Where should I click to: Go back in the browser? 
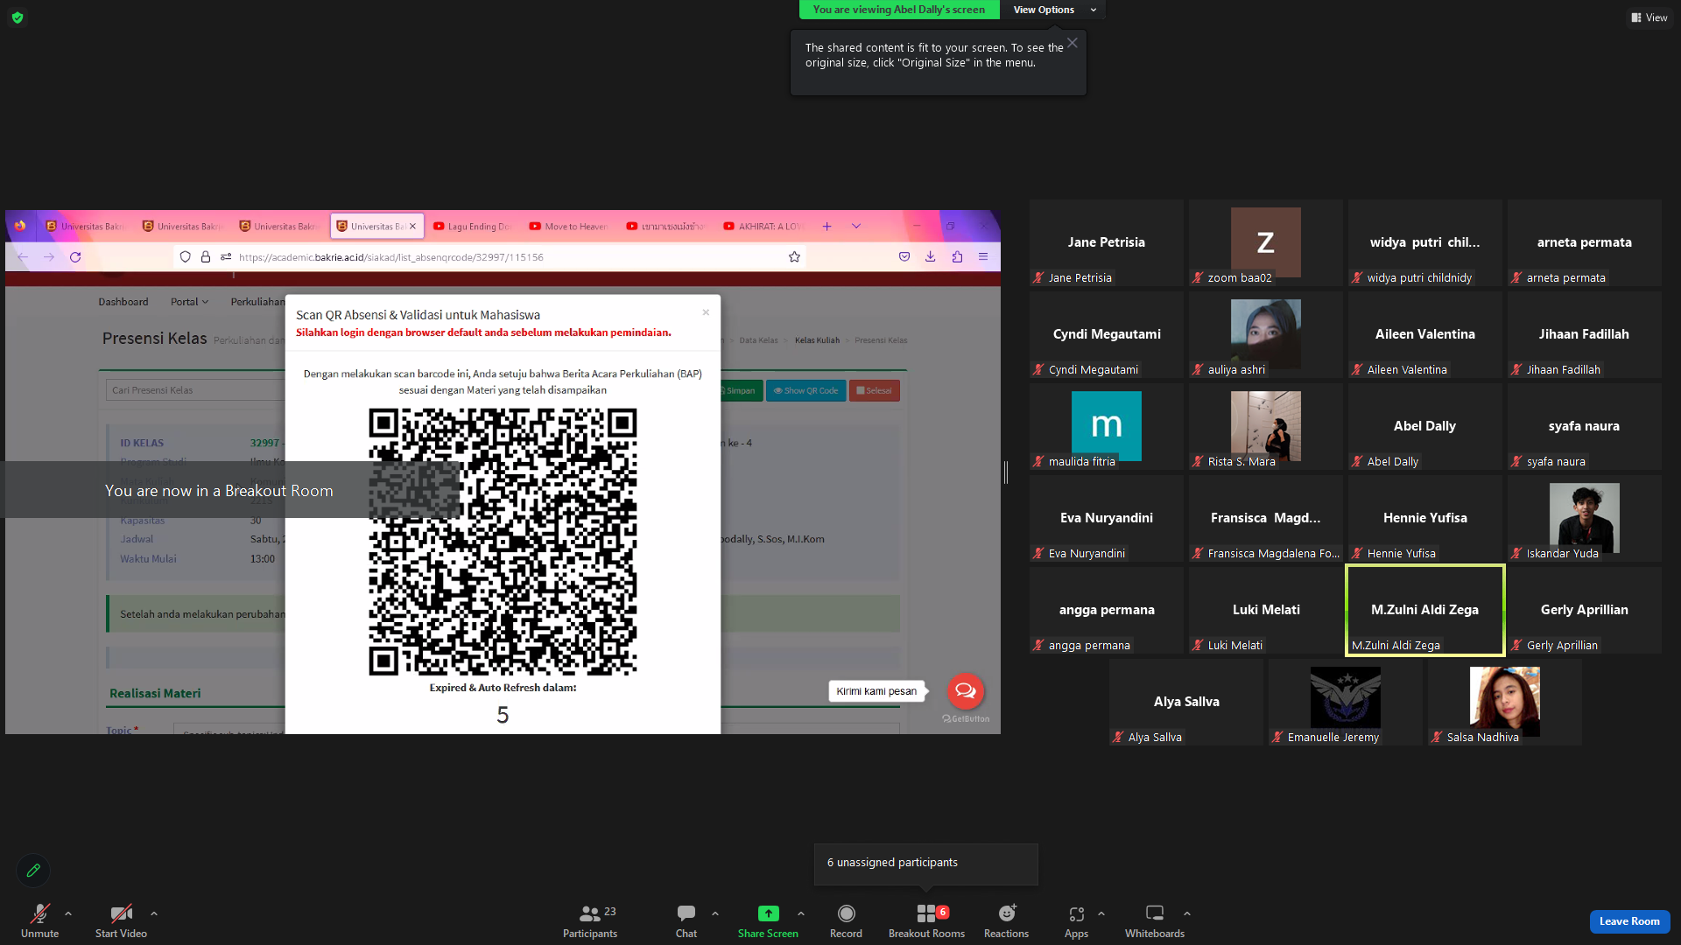23,257
